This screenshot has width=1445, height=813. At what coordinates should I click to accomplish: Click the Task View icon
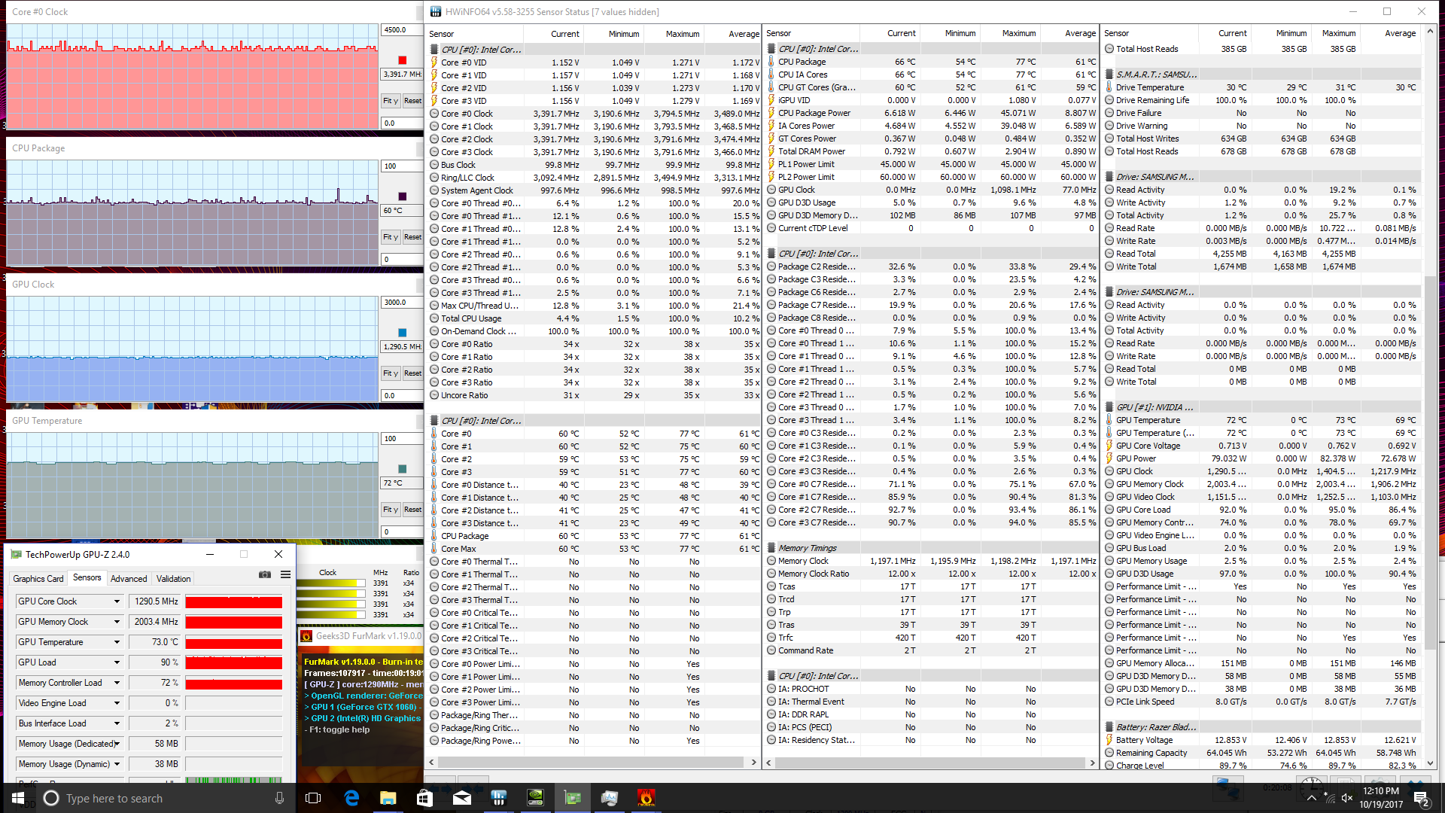coord(313,797)
